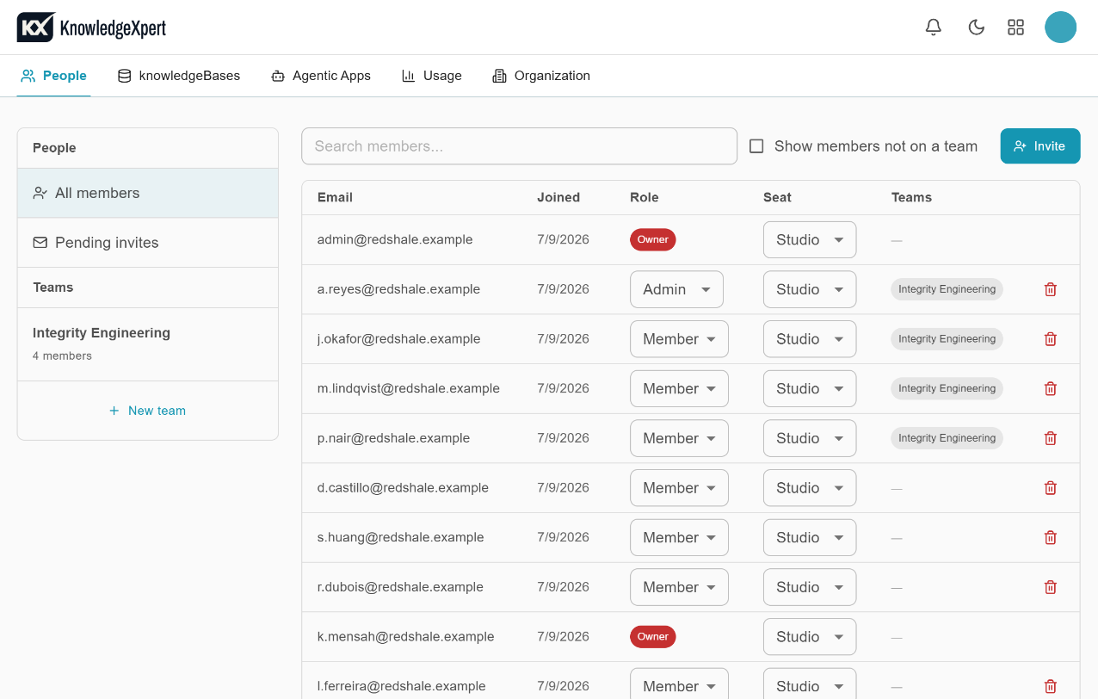
Task: Open seat dropdown for admin@redshale.example
Action: coord(810,239)
